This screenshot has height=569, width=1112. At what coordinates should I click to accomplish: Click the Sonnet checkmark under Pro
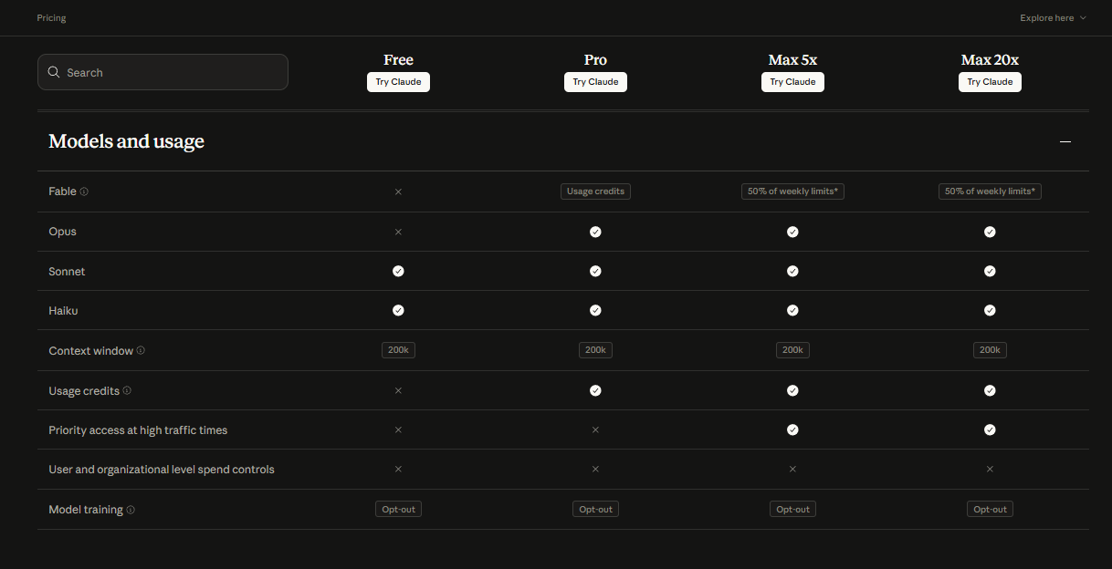[x=595, y=271]
